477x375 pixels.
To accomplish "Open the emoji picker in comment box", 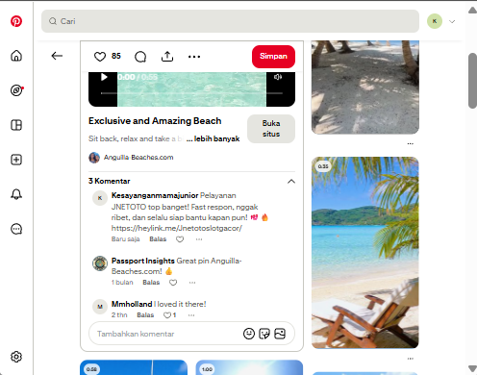I will pyautogui.click(x=249, y=334).
